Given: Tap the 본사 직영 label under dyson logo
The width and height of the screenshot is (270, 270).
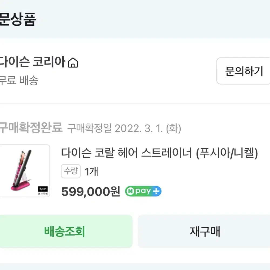Looking at the screenshot, I should 43,194.
